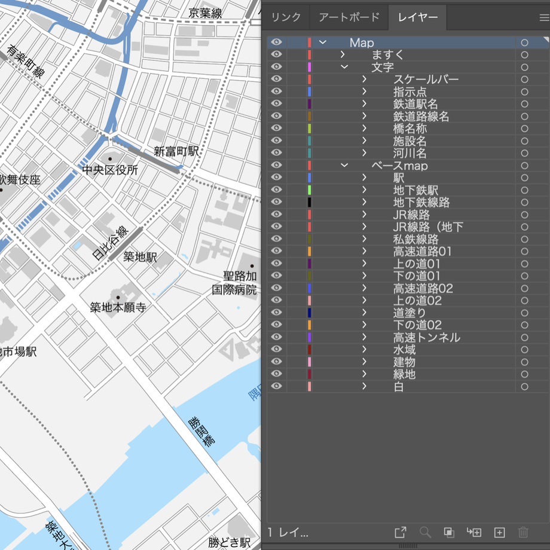The width and height of the screenshot is (550, 550).
Task: Click the Make/Release Clipping Mask icon
Action: click(x=449, y=532)
